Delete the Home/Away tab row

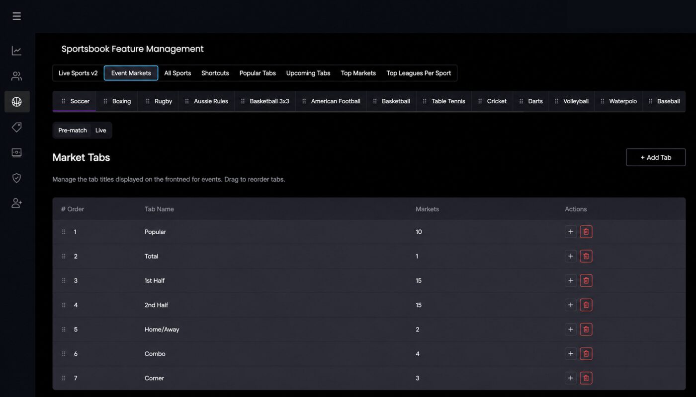pyautogui.click(x=586, y=329)
